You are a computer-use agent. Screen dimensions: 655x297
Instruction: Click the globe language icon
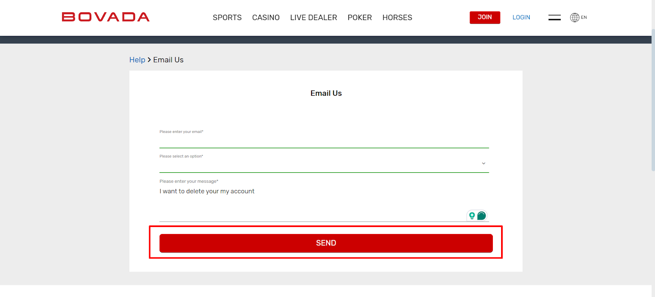tap(574, 18)
